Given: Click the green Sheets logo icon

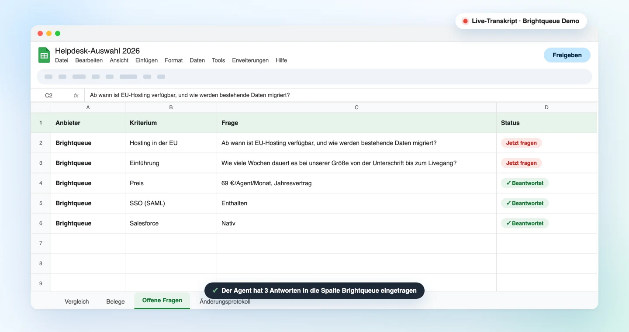Looking at the screenshot, I should [x=44, y=55].
